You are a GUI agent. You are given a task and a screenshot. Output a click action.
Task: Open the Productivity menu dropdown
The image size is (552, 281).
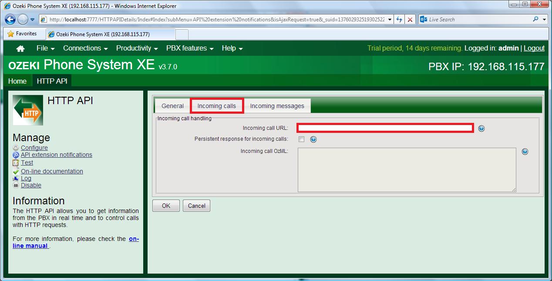coord(137,48)
